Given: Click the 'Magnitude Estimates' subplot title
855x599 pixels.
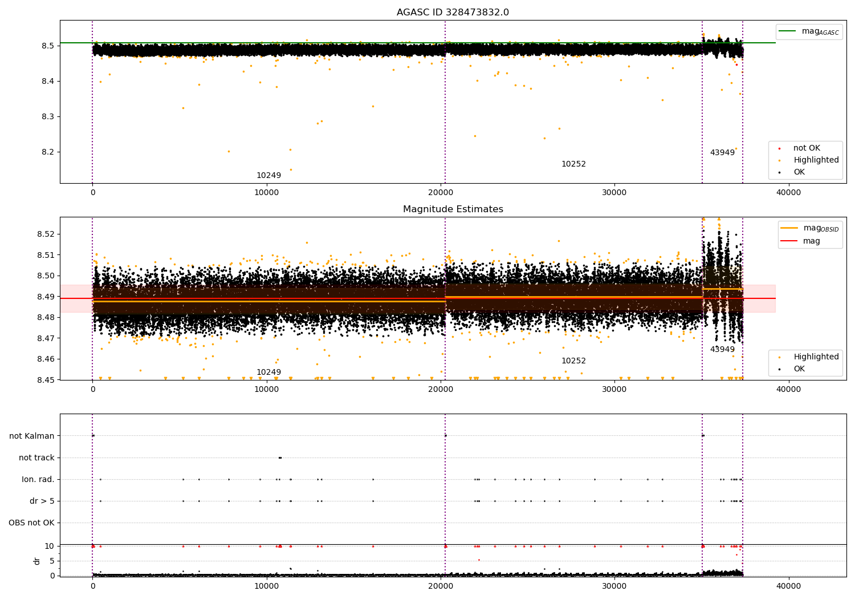Looking at the screenshot, I should tap(453, 209).
